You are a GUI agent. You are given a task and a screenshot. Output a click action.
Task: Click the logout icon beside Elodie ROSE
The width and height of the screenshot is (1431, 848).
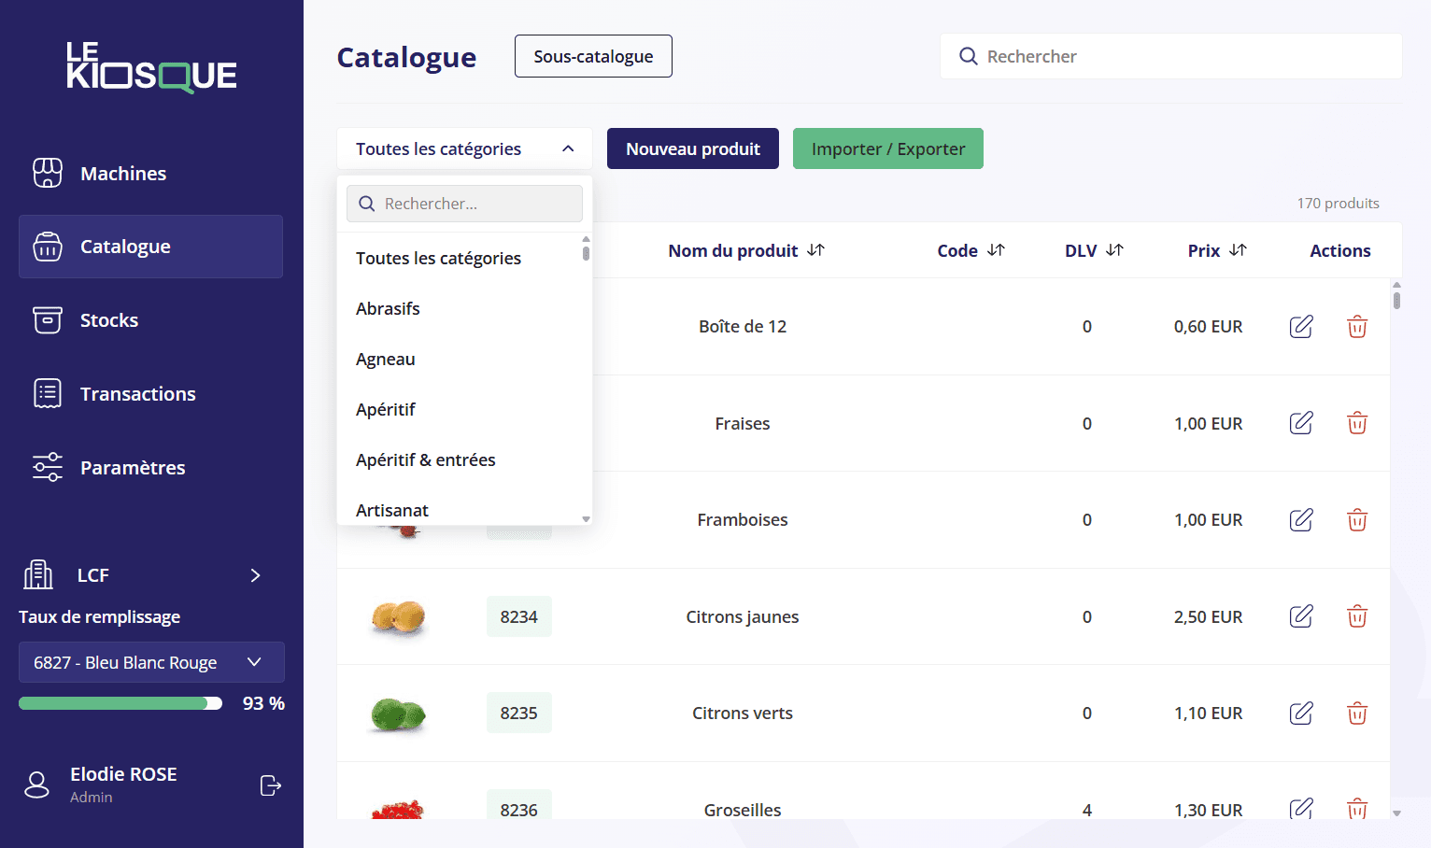click(270, 785)
